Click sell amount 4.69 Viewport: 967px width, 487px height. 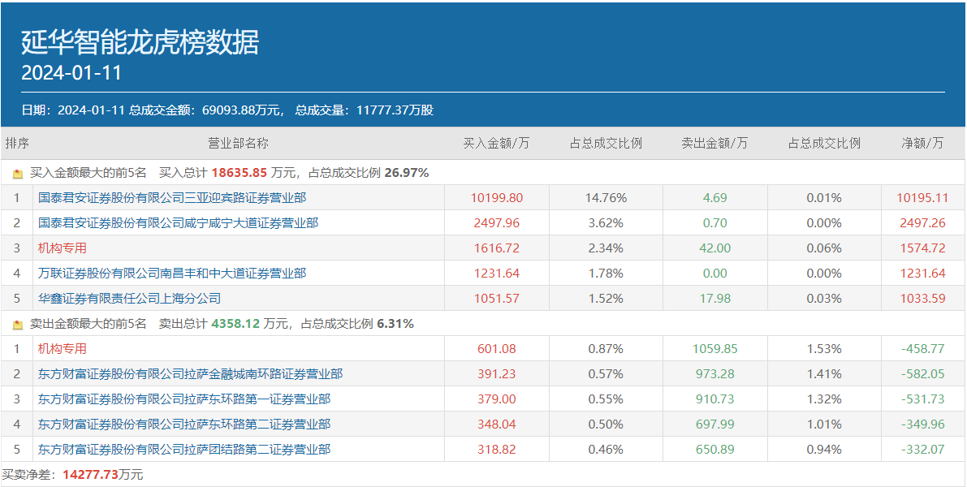714,198
